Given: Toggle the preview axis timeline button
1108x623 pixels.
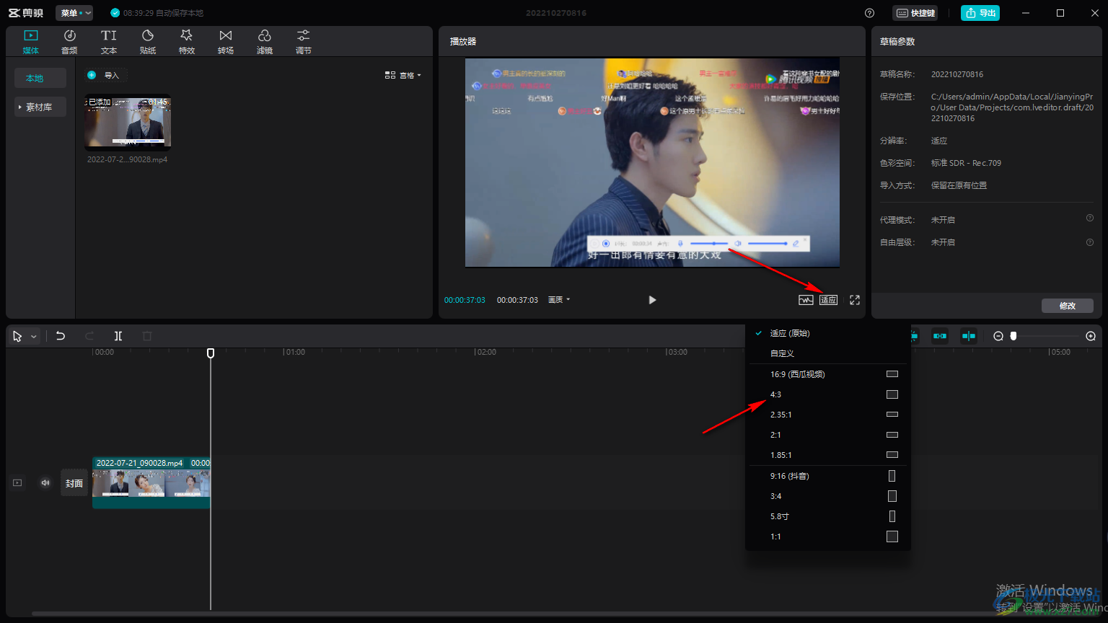Looking at the screenshot, I should (x=968, y=336).
